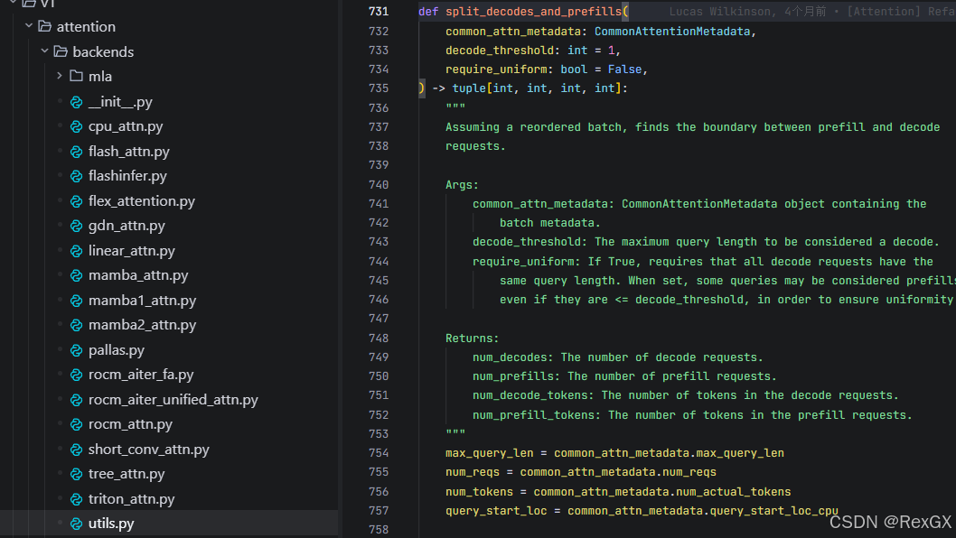The image size is (956, 538).
Task: Click Python icon beside flex_attention.py
Action: click(x=76, y=201)
